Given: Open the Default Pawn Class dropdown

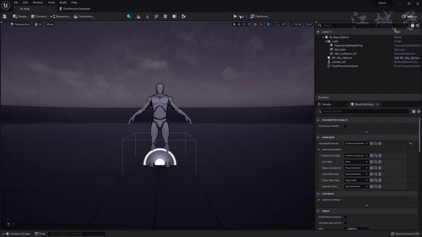Looking at the screenshot, I should tap(356, 155).
